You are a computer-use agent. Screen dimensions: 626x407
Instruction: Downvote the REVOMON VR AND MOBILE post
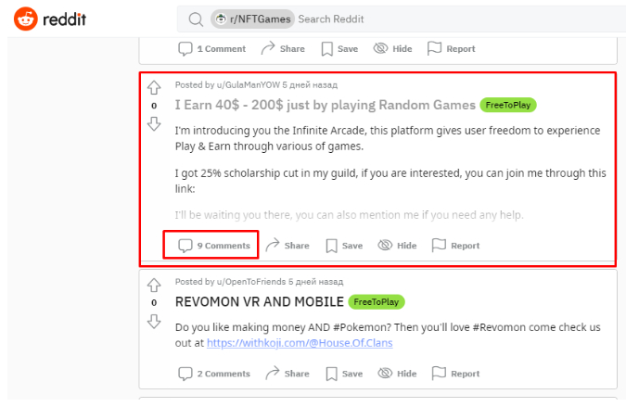coord(154,321)
